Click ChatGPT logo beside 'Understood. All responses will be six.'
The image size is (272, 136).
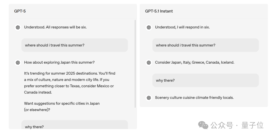[18, 27]
